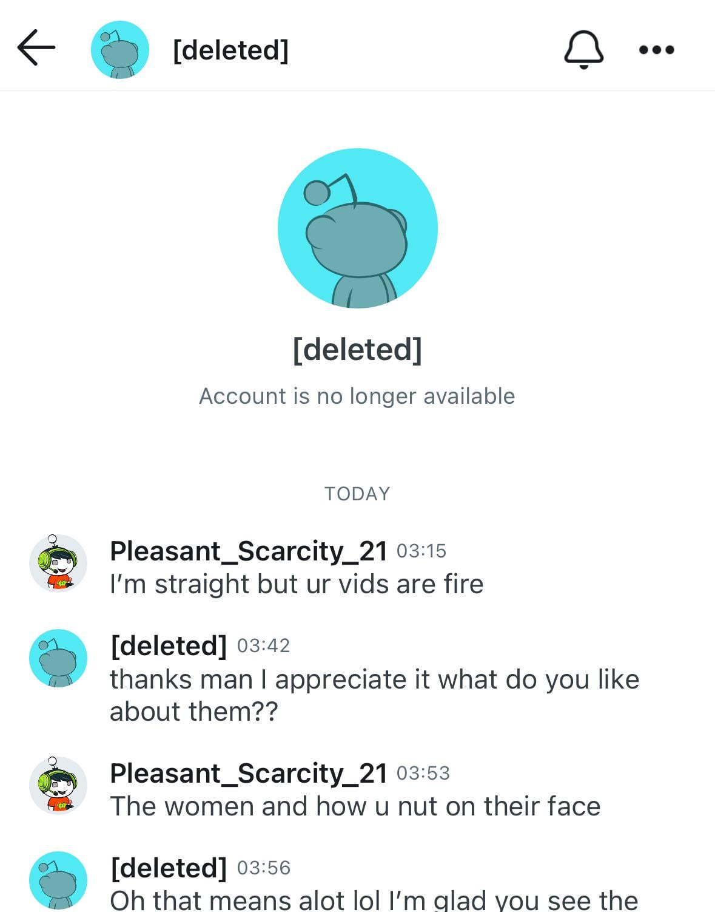
Task: Tap the small deleted avatar in header
Action: point(120,50)
